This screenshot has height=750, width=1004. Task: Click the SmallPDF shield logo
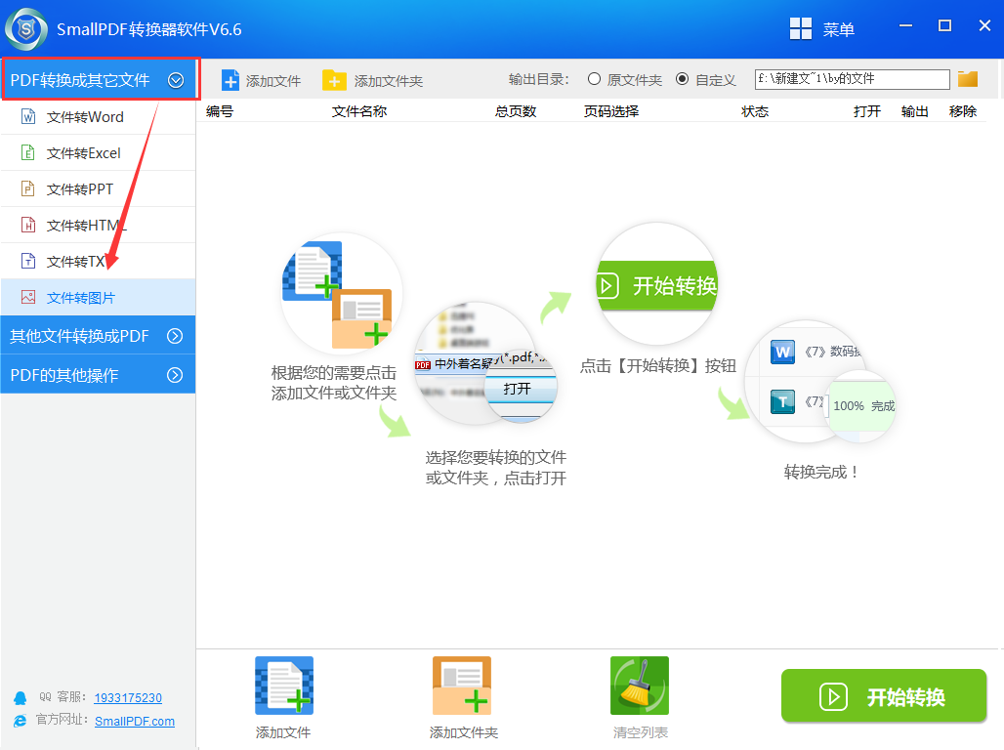click(26, 29)
